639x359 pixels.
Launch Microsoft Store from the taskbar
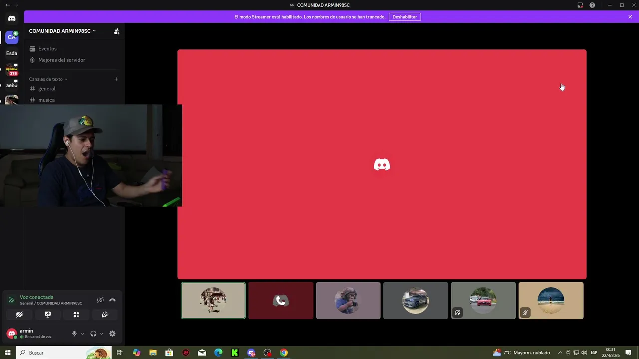coord(169,353)
